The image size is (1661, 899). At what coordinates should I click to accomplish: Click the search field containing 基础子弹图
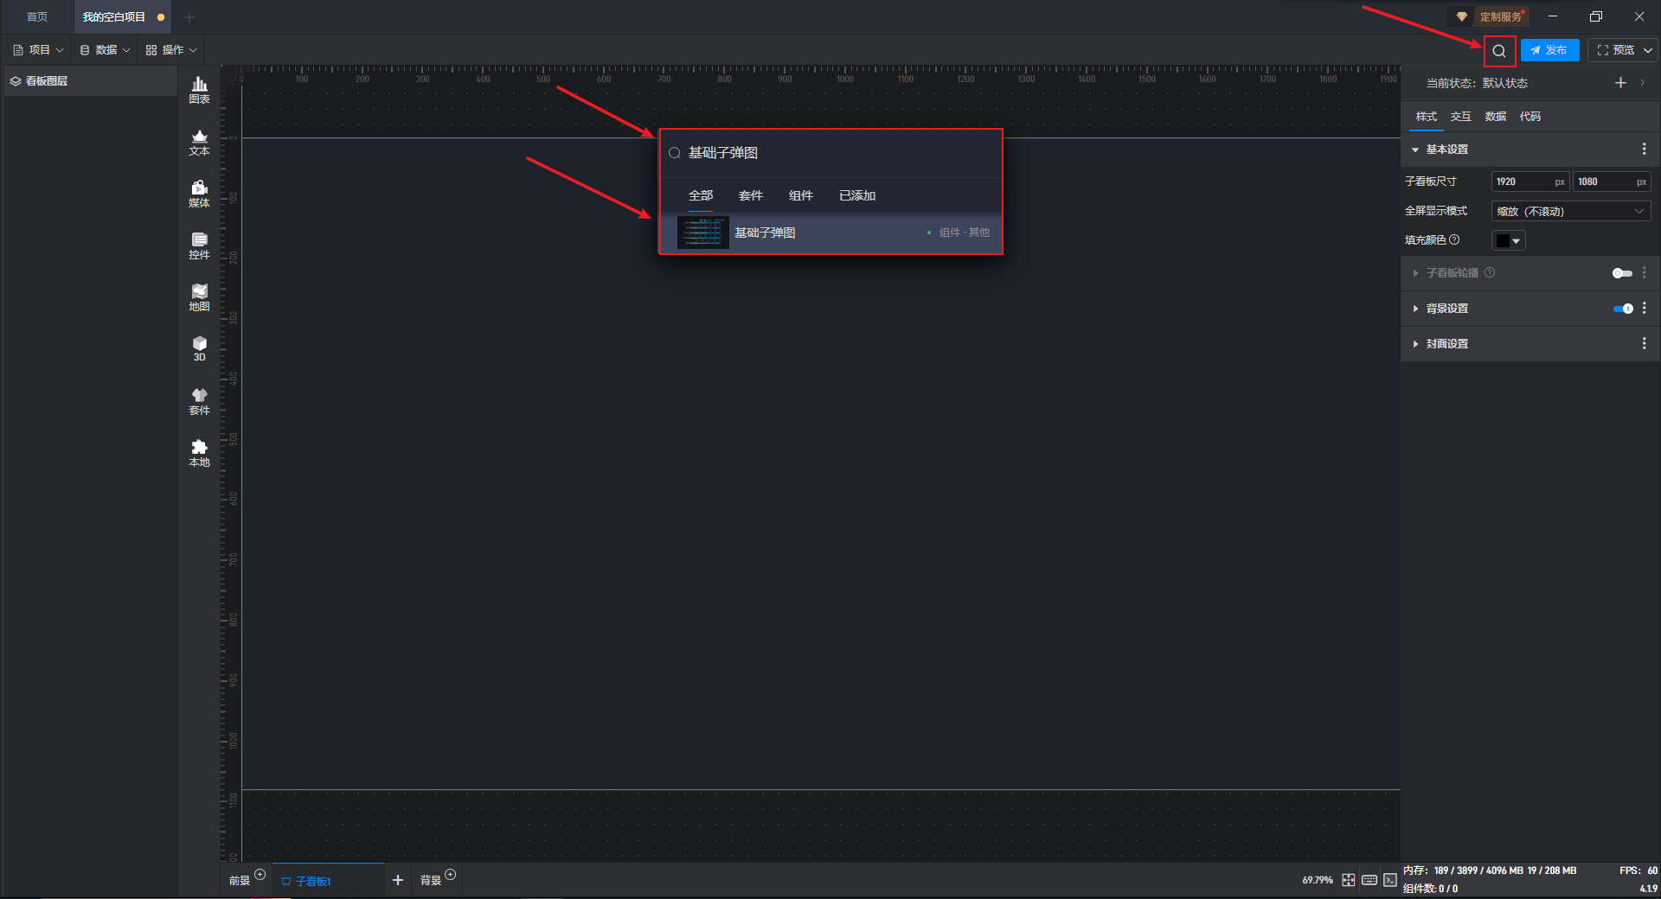click(830, 153)
